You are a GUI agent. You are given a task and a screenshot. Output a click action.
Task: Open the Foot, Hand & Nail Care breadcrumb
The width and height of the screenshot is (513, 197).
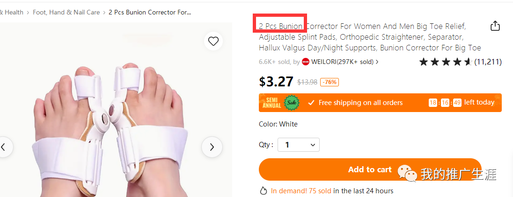pyautogui.click(x=66, y=12)
